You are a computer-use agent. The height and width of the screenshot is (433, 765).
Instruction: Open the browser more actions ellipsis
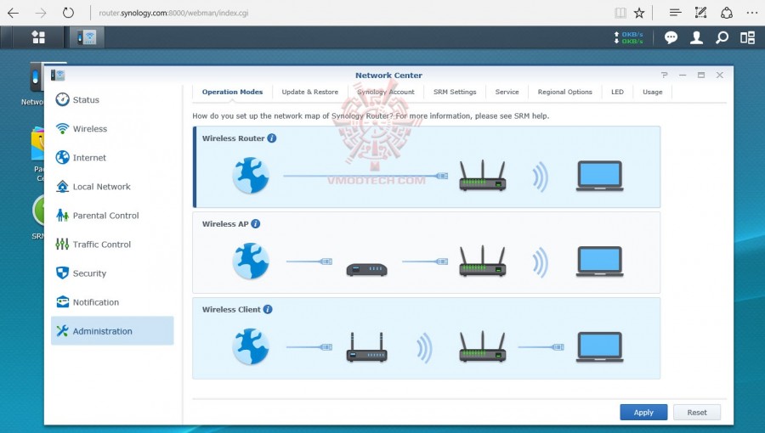coord(752,13)
